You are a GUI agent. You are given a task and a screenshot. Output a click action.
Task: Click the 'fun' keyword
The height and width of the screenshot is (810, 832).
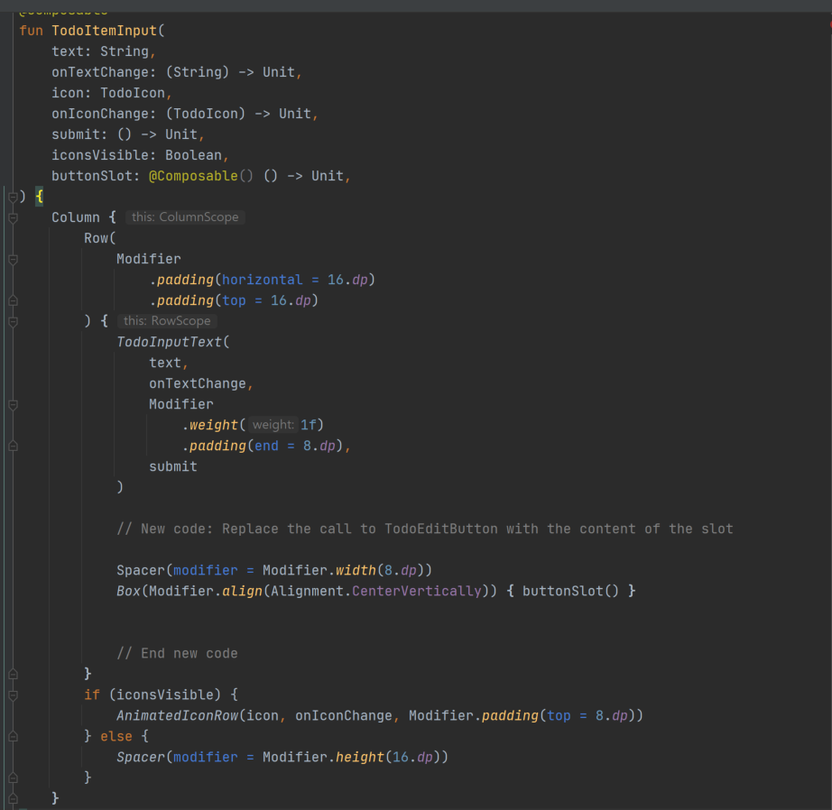(31, 31)
